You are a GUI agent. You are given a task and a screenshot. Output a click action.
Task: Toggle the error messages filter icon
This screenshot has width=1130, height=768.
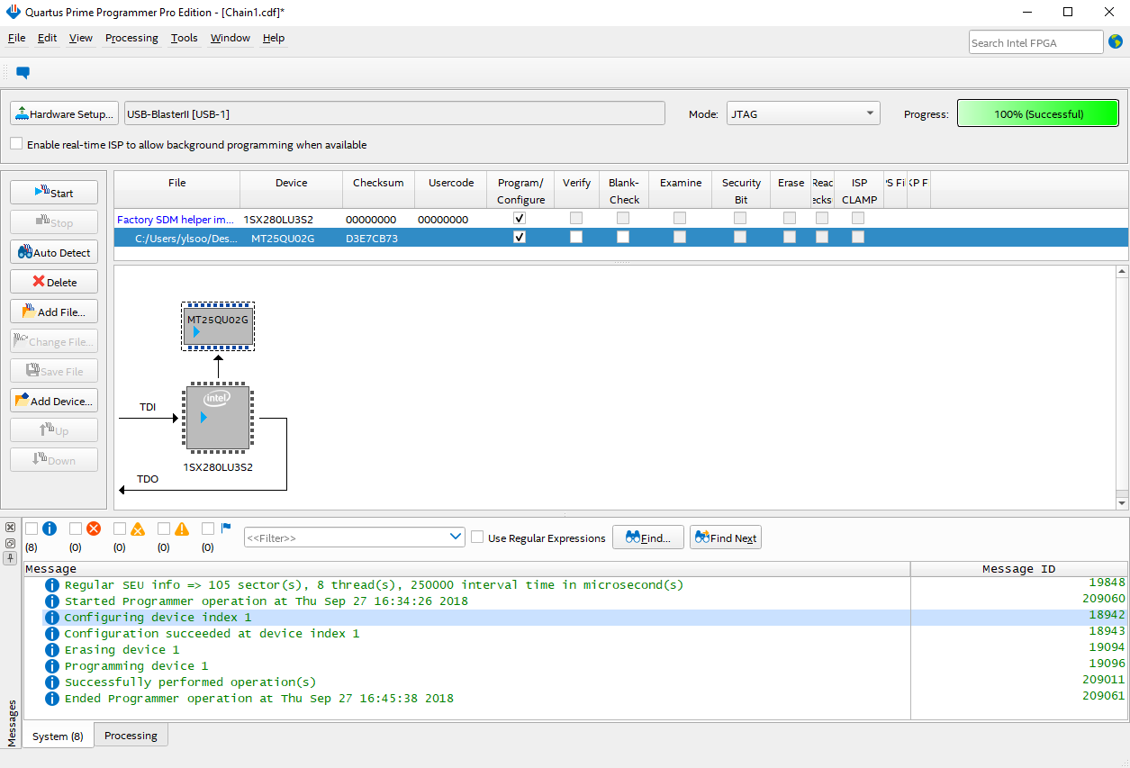[93, 529]
